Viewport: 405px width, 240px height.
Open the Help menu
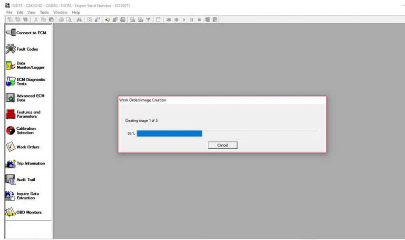click(x=76, y=12)
